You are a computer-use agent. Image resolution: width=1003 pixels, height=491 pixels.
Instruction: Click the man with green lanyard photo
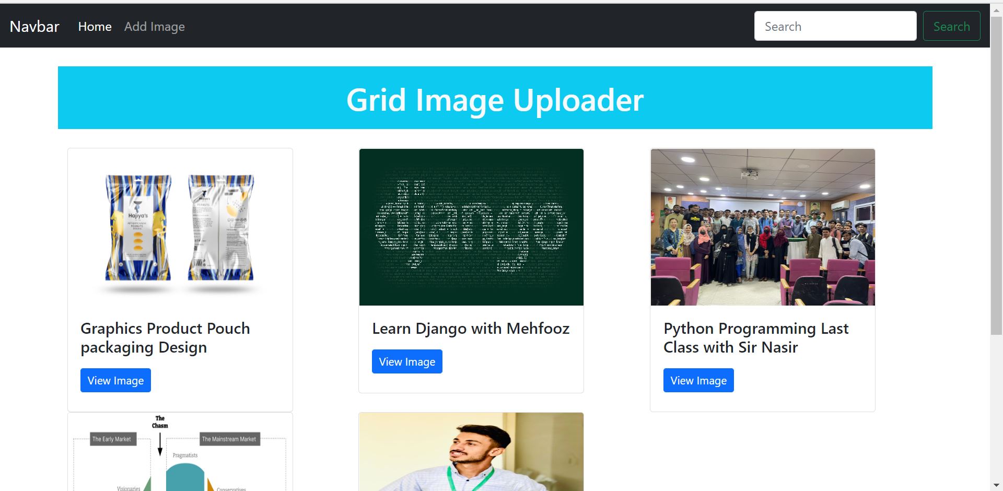point(471,452)
